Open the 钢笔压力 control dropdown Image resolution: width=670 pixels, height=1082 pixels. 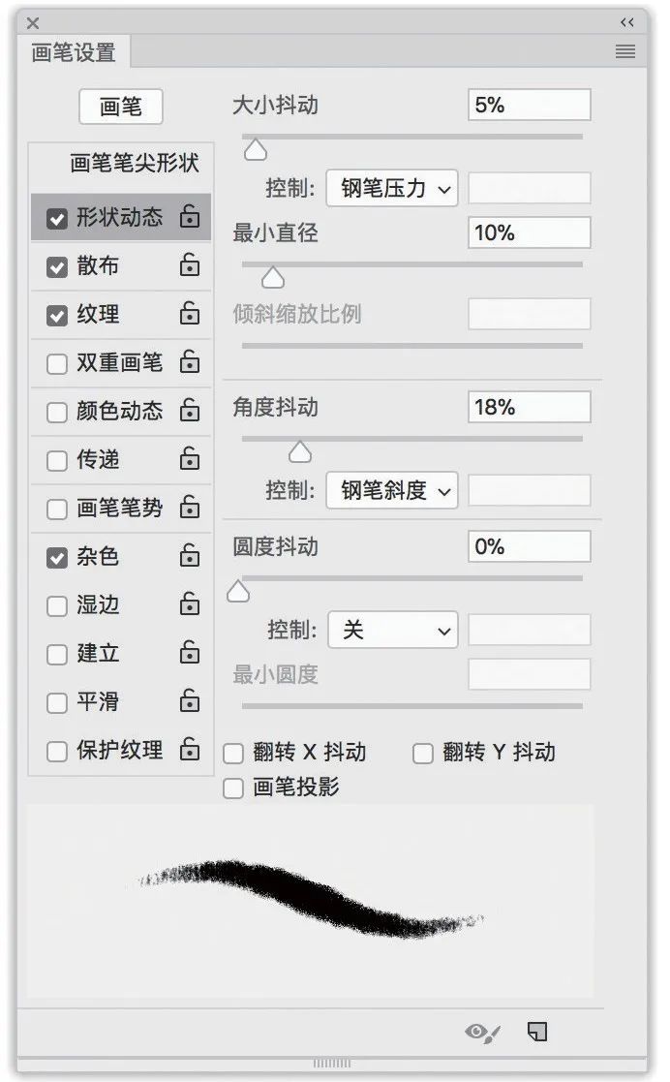point(392,188)
